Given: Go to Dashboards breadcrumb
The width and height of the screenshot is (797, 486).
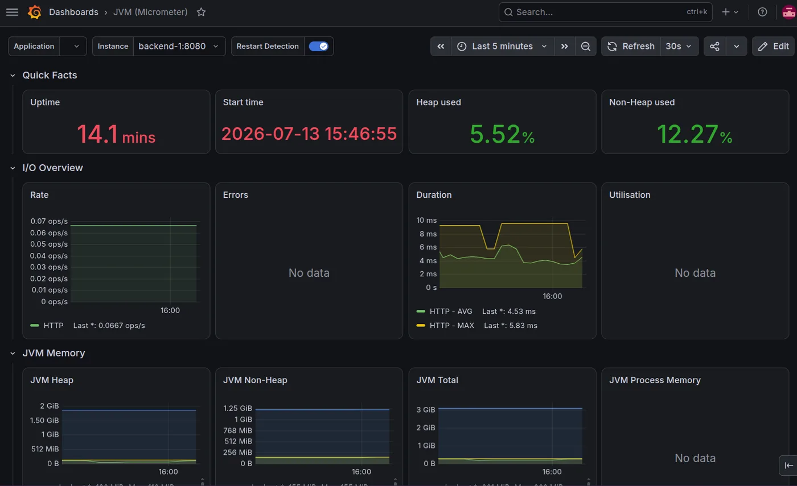Looking at the screenshot, I should [x=73, y=12].
